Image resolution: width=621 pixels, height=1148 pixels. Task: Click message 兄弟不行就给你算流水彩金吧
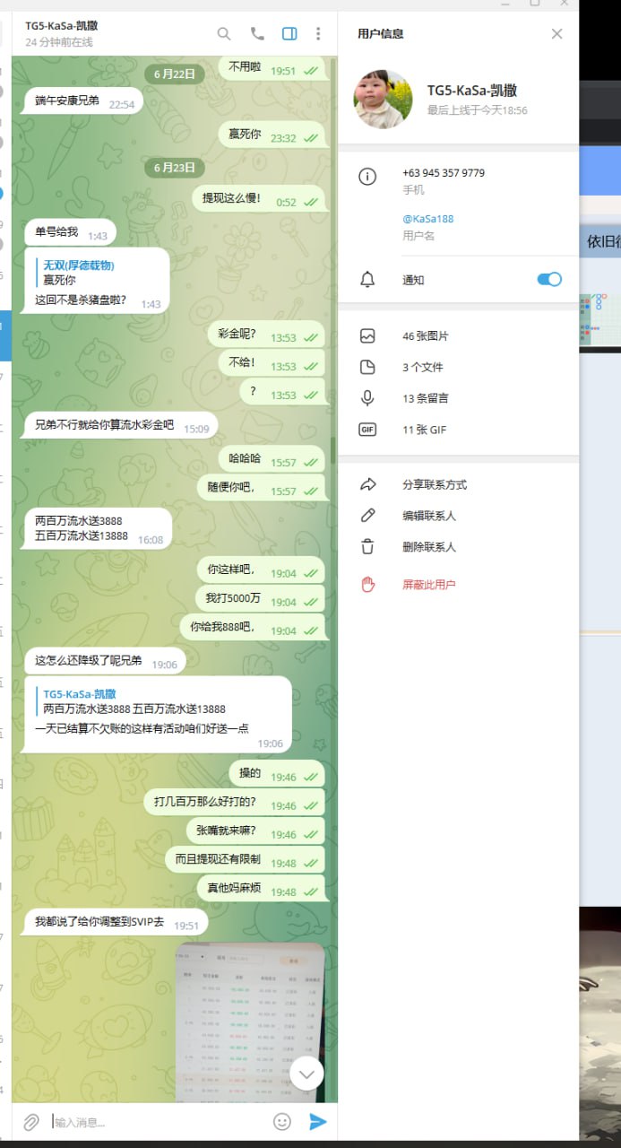tap(121, 426)
